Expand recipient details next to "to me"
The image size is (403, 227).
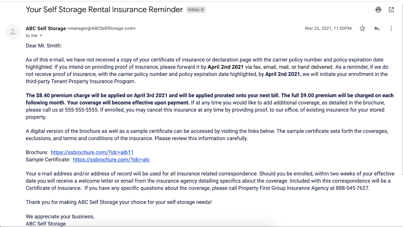41,36
